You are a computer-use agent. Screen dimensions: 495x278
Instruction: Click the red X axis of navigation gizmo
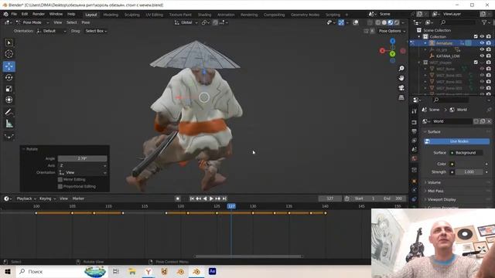[382, 51]
